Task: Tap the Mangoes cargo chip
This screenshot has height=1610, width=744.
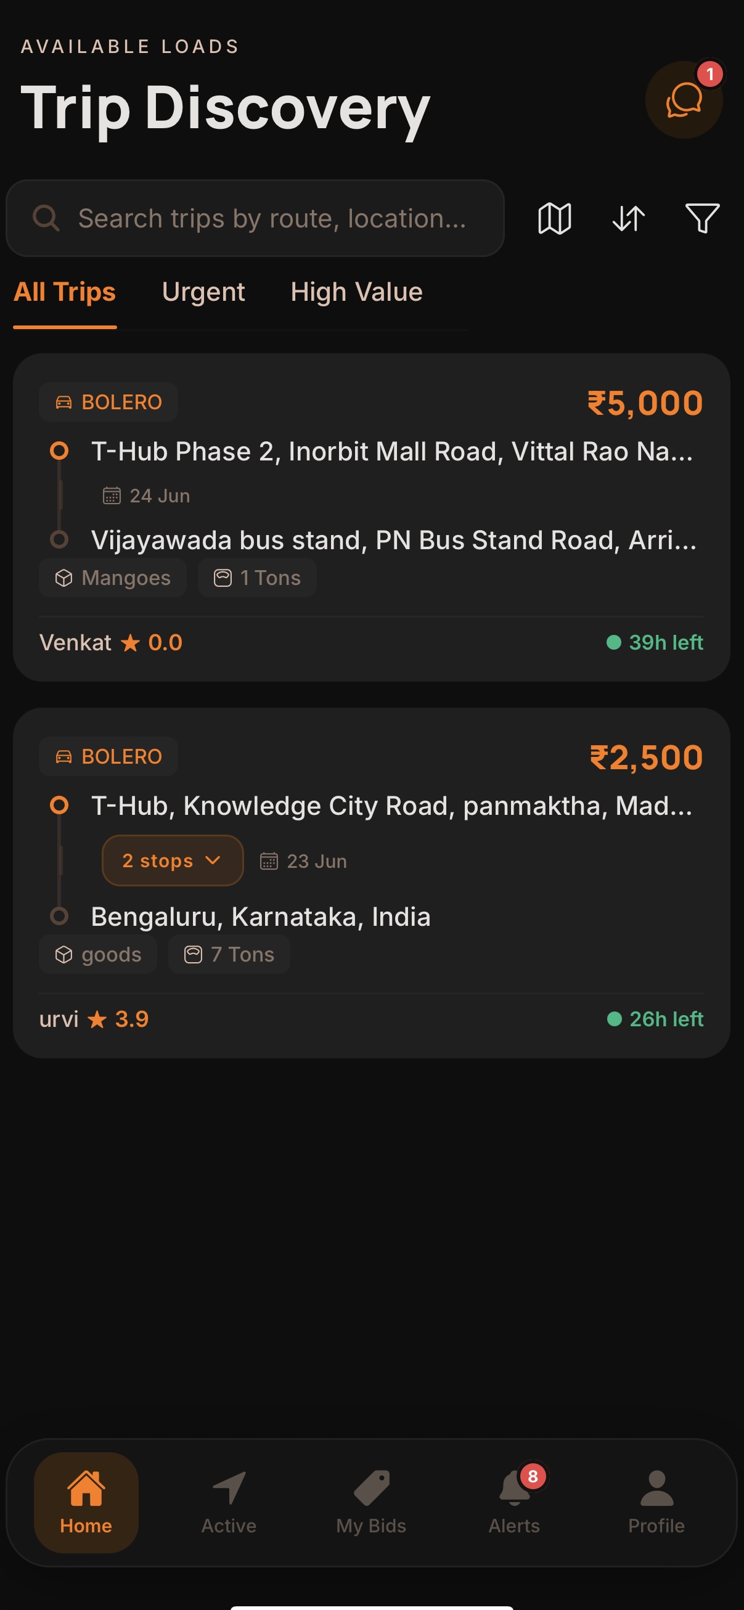Action: click(x=113, y=578)
